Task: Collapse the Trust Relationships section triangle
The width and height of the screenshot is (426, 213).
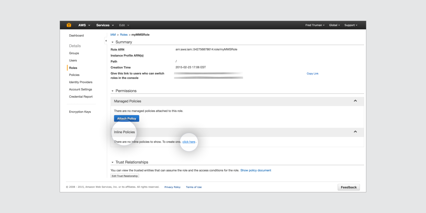Action: [x=112, y=162]
